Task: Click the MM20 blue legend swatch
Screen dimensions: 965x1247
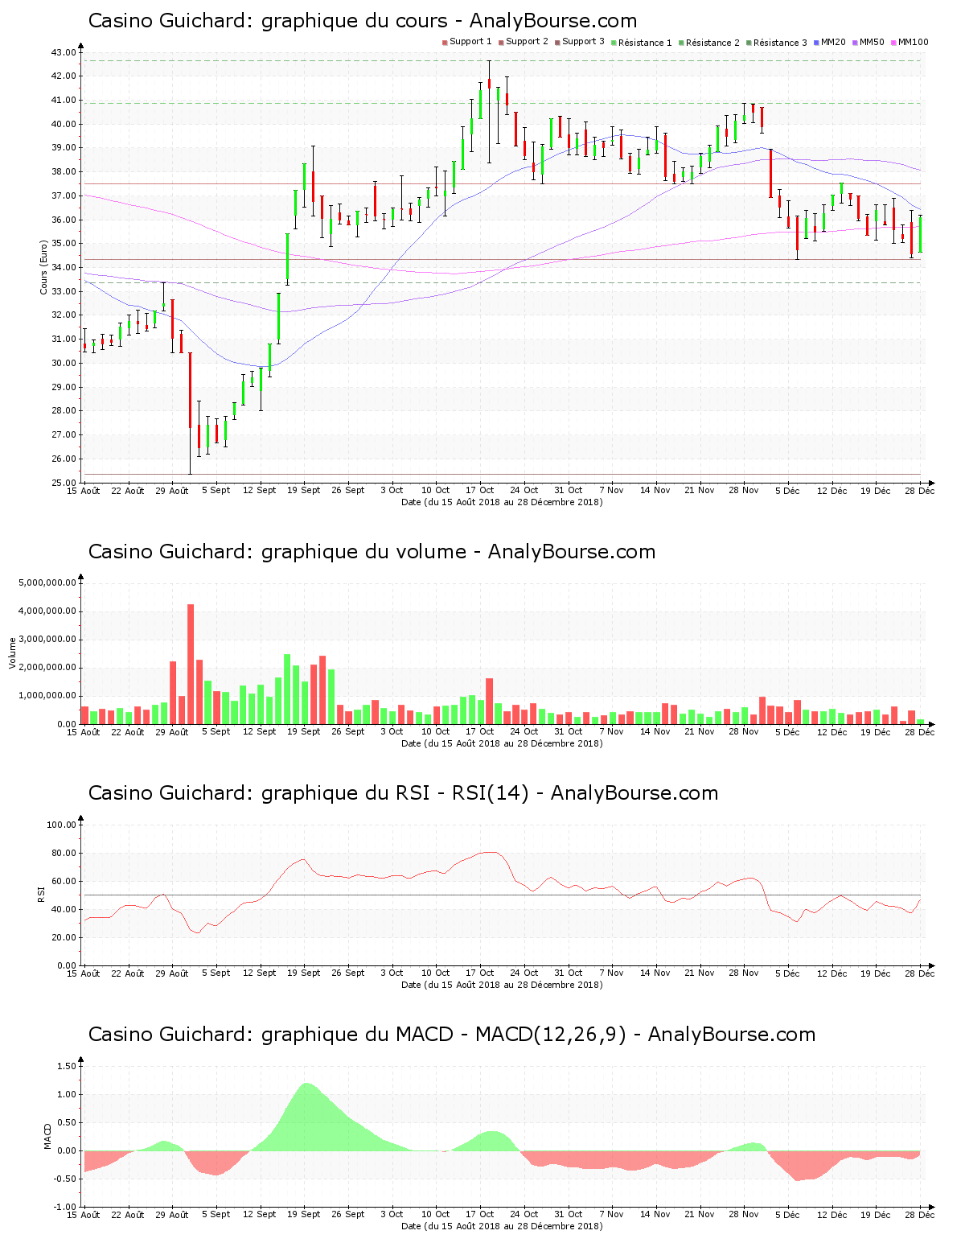Action: [x=816, y=43]
